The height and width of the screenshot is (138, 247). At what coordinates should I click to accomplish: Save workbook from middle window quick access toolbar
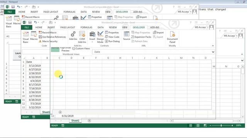tap(30, 22)
